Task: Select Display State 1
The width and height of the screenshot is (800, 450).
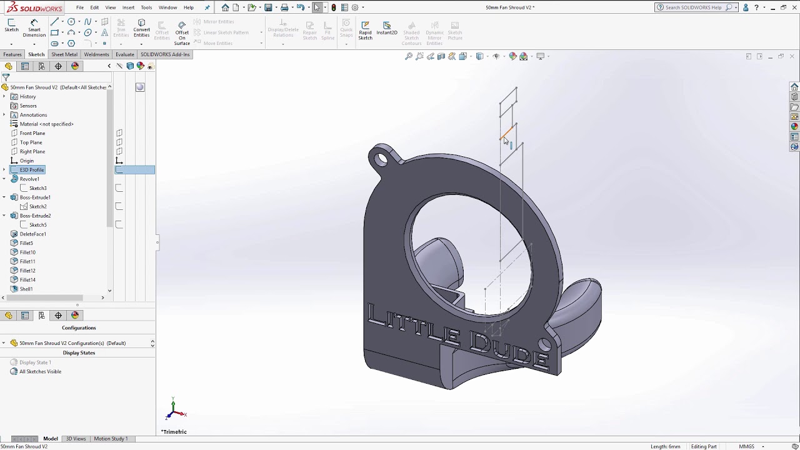Action: [36, 362]
